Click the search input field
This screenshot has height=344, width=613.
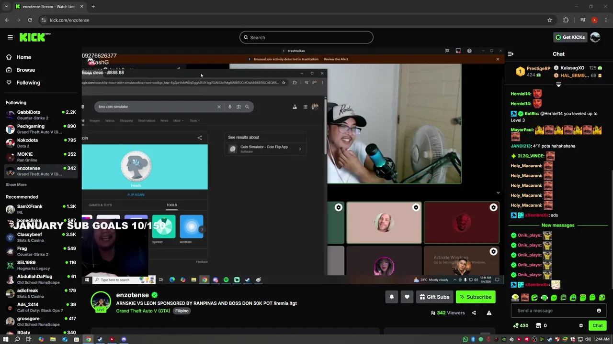pyautogui.click(x=306, y=37)
